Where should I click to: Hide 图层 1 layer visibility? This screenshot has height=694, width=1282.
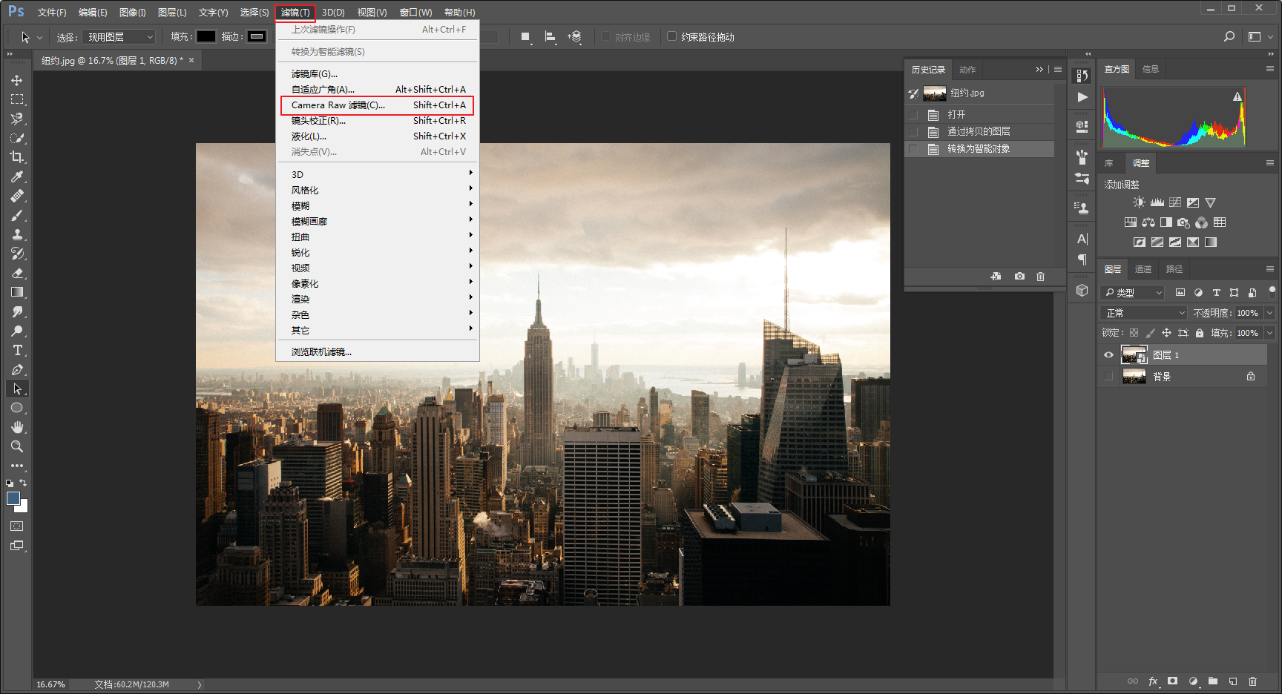(1108, 355)
